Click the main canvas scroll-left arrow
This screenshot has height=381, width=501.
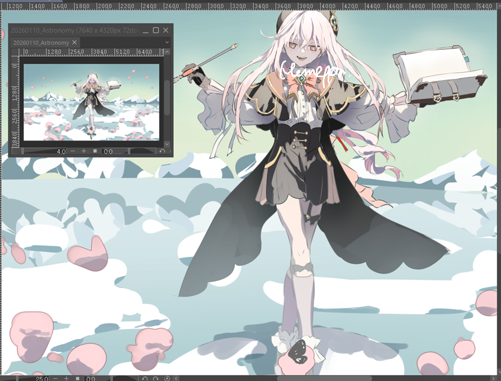[x=176, y=378]
